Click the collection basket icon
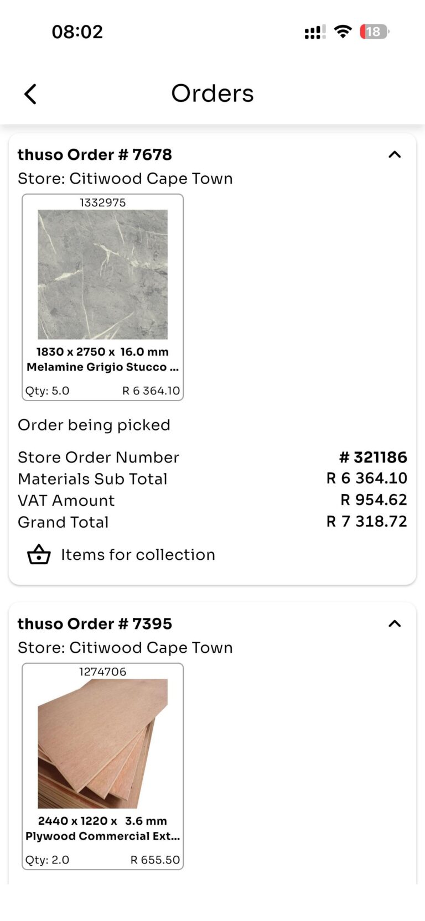 point(39,554)
